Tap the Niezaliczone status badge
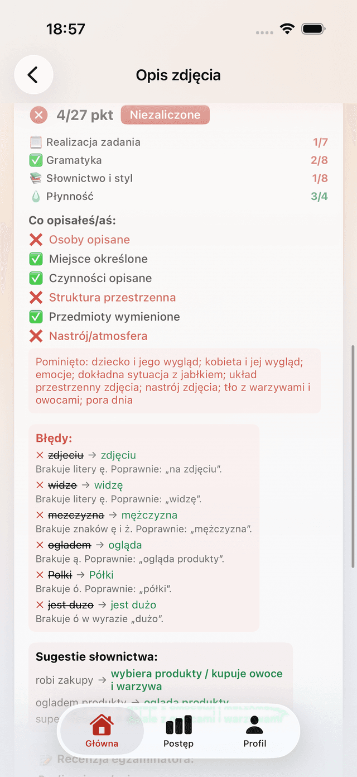Image resolution: width=357 pixels, height=777 pixels. 165,115
